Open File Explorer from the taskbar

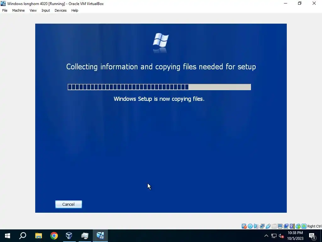point(38,236)
